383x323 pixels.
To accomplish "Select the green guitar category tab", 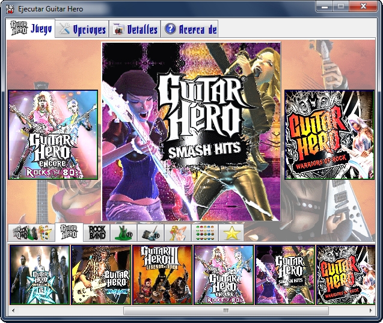I will click(123, 233).
